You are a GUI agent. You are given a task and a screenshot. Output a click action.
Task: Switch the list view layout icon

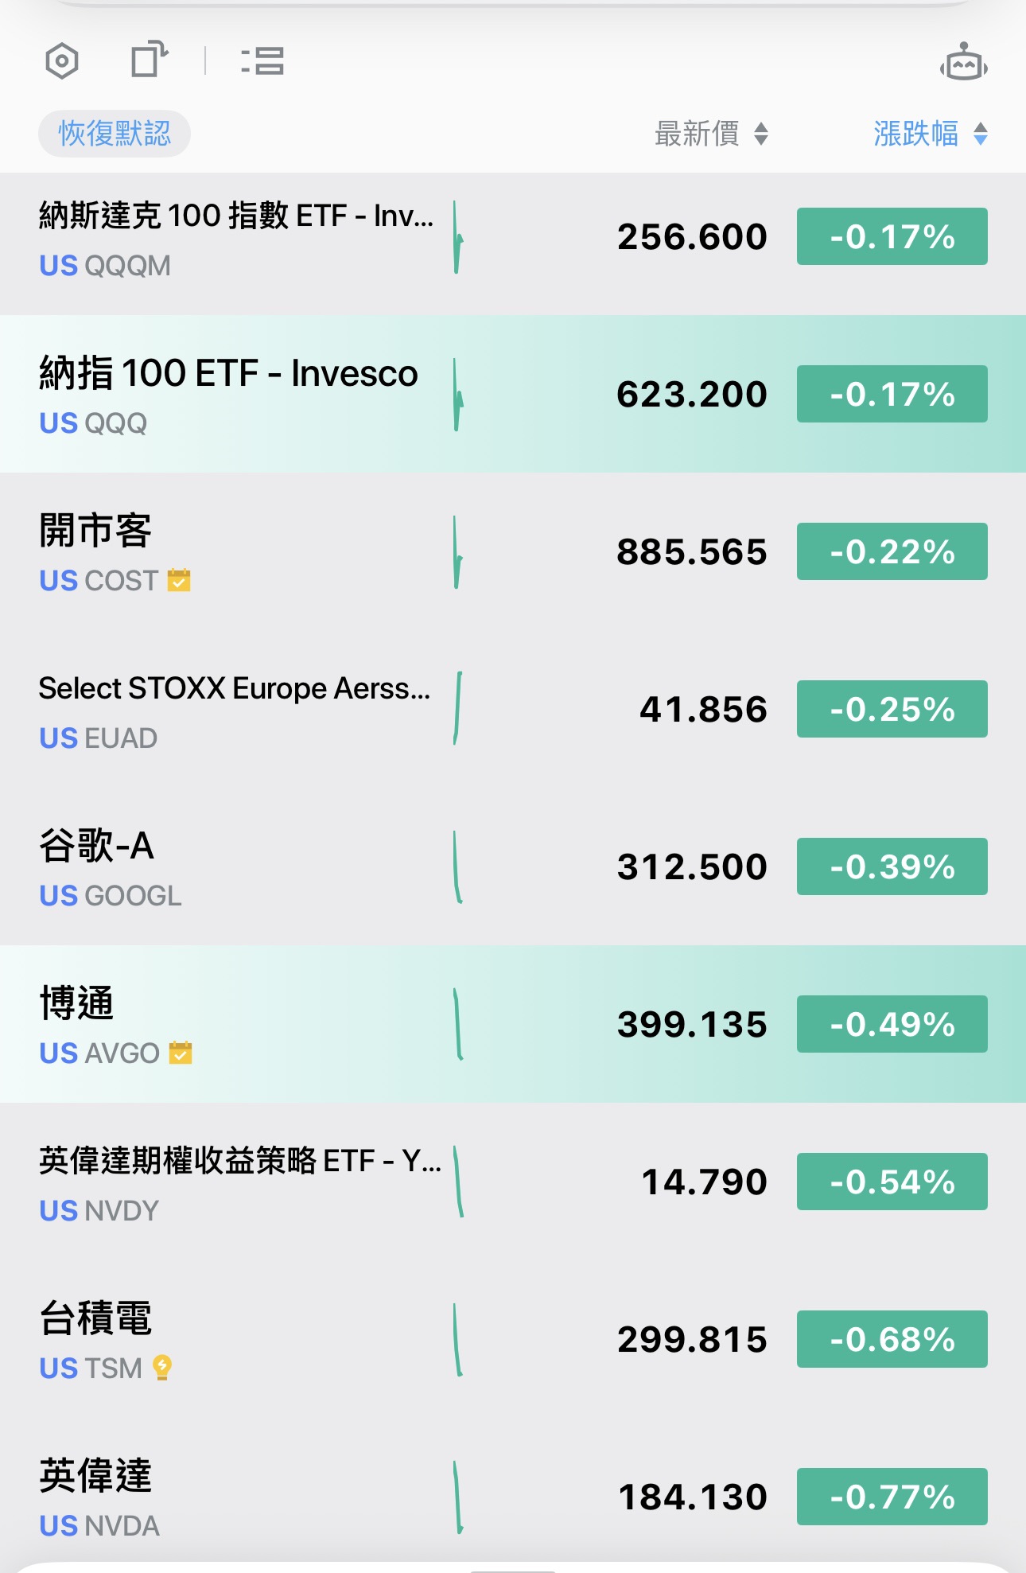pyautogui.click(x=262, y=61)
